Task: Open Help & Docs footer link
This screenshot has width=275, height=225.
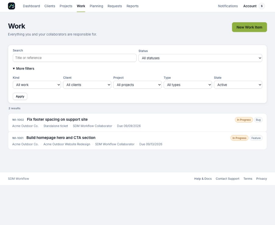Action: (203, 178)
